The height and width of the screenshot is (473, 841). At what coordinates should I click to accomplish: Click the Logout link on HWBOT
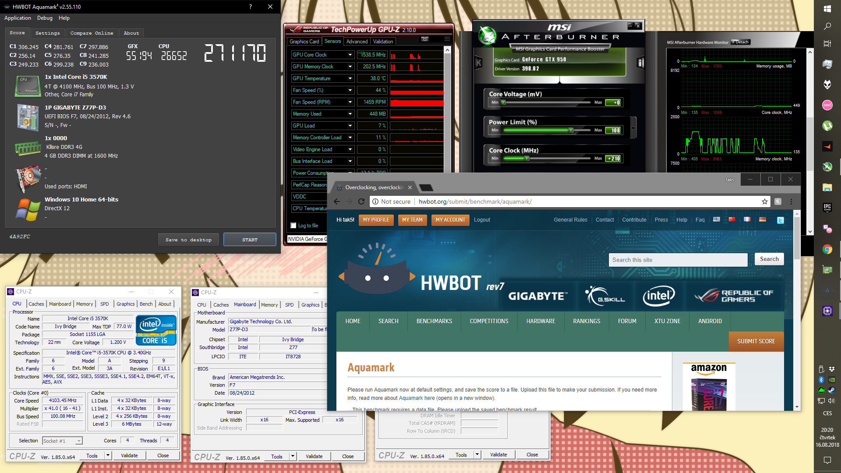[482, 220]
